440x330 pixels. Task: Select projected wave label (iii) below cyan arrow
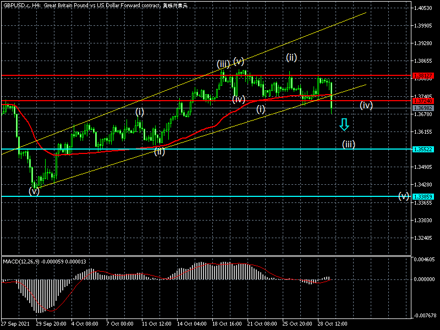point(349,144)
